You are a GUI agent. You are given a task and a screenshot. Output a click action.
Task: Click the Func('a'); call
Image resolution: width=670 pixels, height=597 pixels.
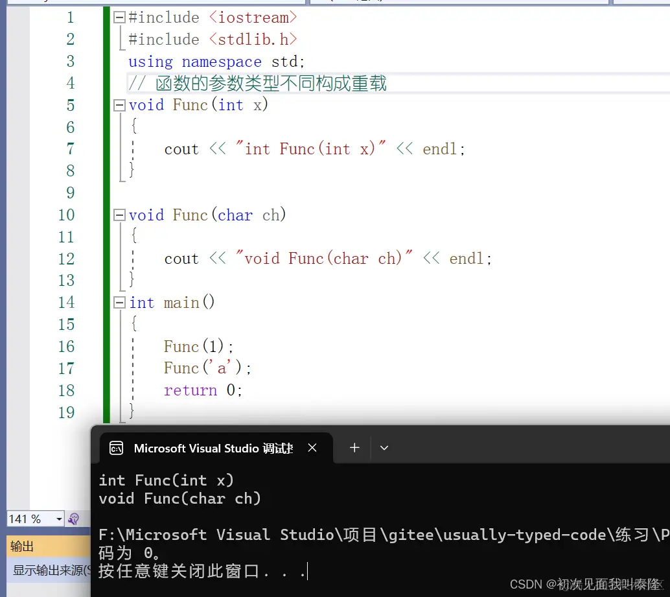[207, 368]
